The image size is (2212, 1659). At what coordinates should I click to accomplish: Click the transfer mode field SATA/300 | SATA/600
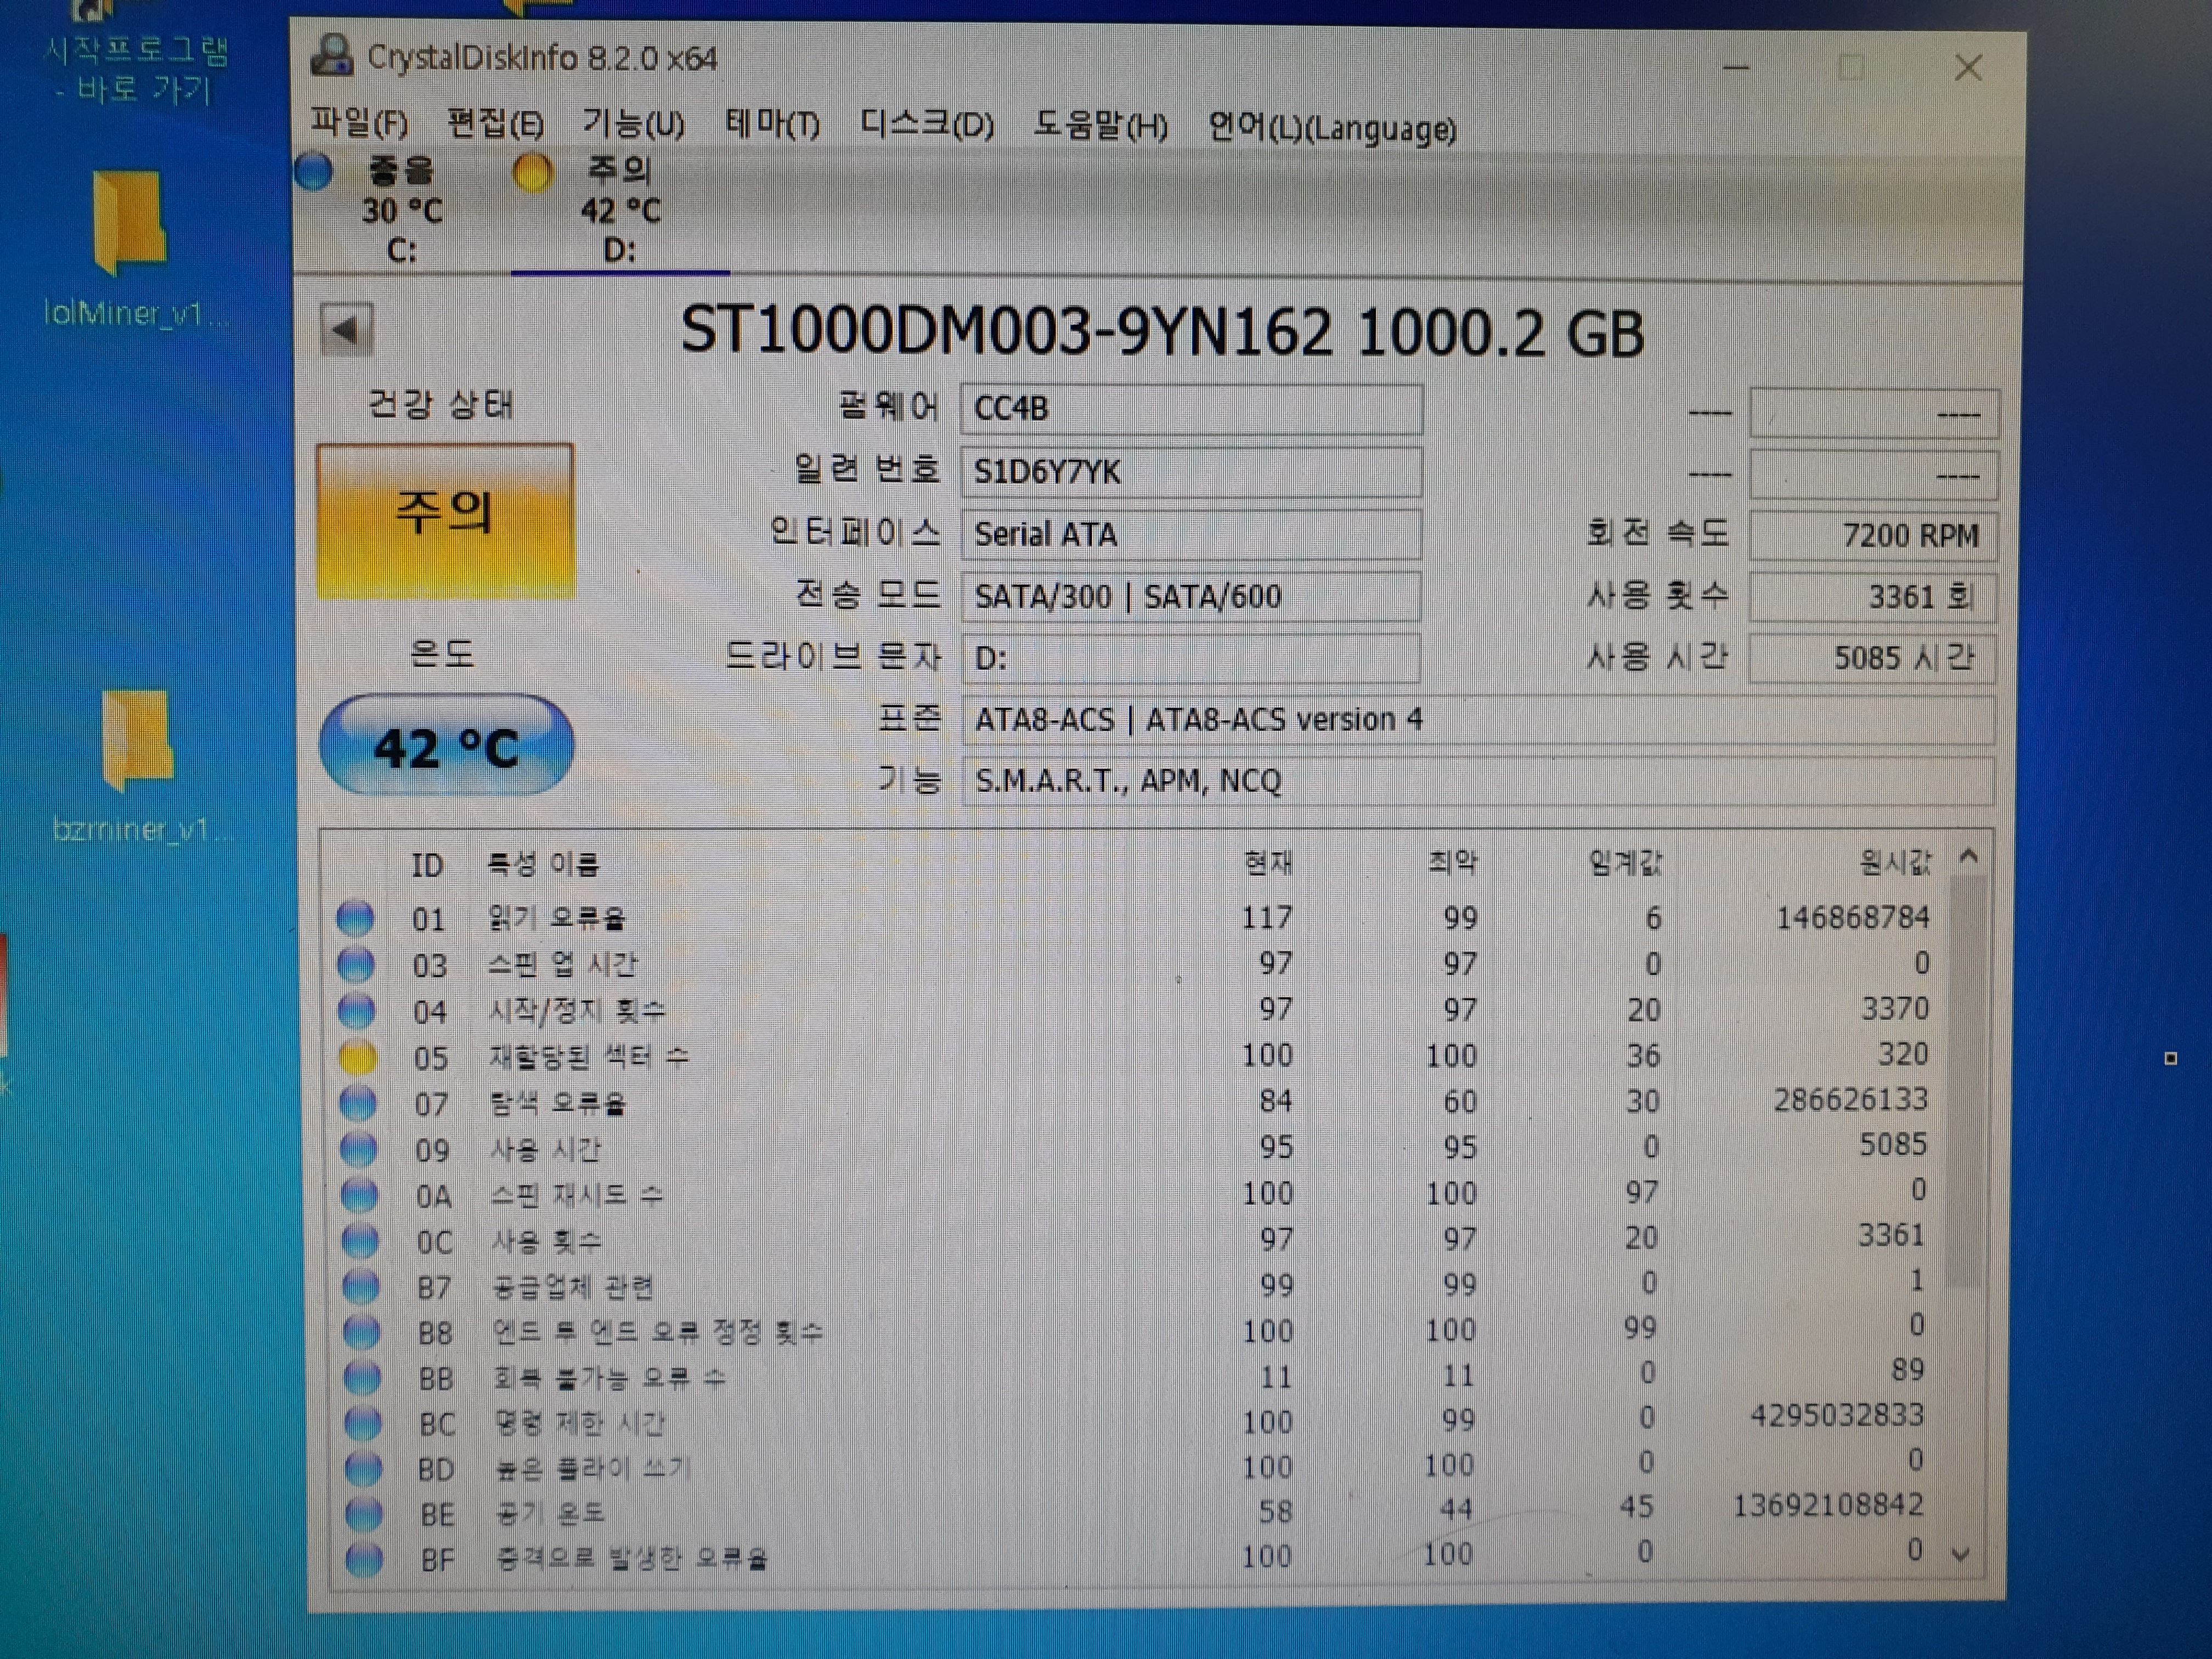click(1191, 596)
